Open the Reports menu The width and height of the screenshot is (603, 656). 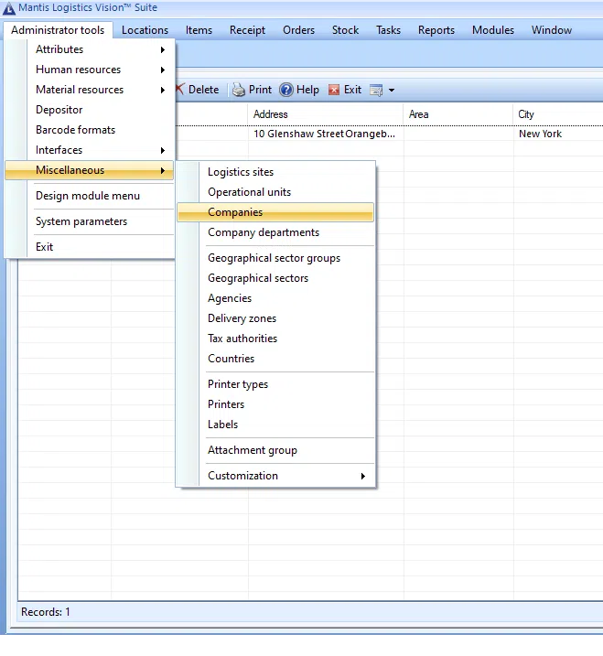[x=436, y=30]
